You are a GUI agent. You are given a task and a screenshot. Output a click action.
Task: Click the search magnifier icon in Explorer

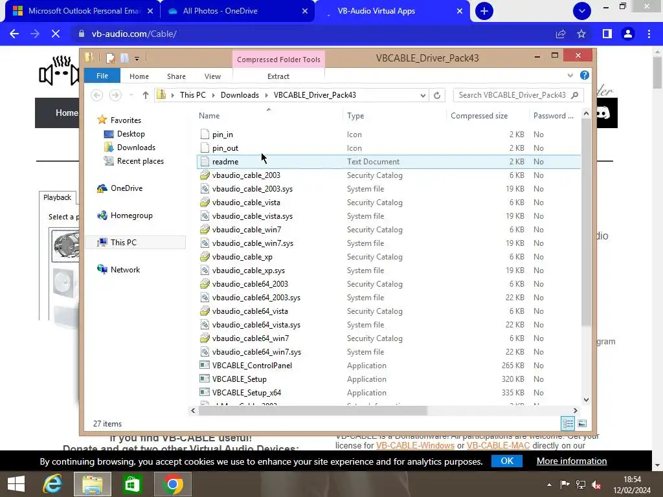(x=575, y=95)
